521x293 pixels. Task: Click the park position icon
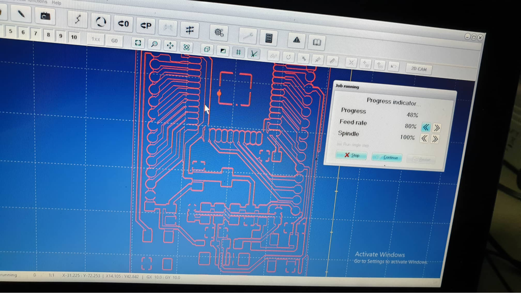[145, 25]
